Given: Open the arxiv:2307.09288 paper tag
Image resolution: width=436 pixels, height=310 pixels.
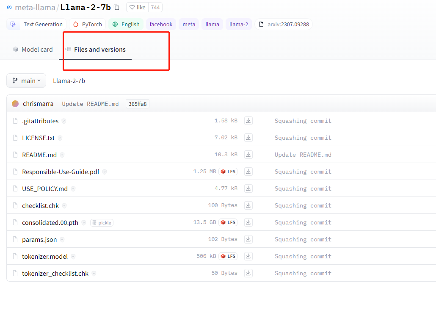Looking at the screenshot, I should click(x=284, y=24).
